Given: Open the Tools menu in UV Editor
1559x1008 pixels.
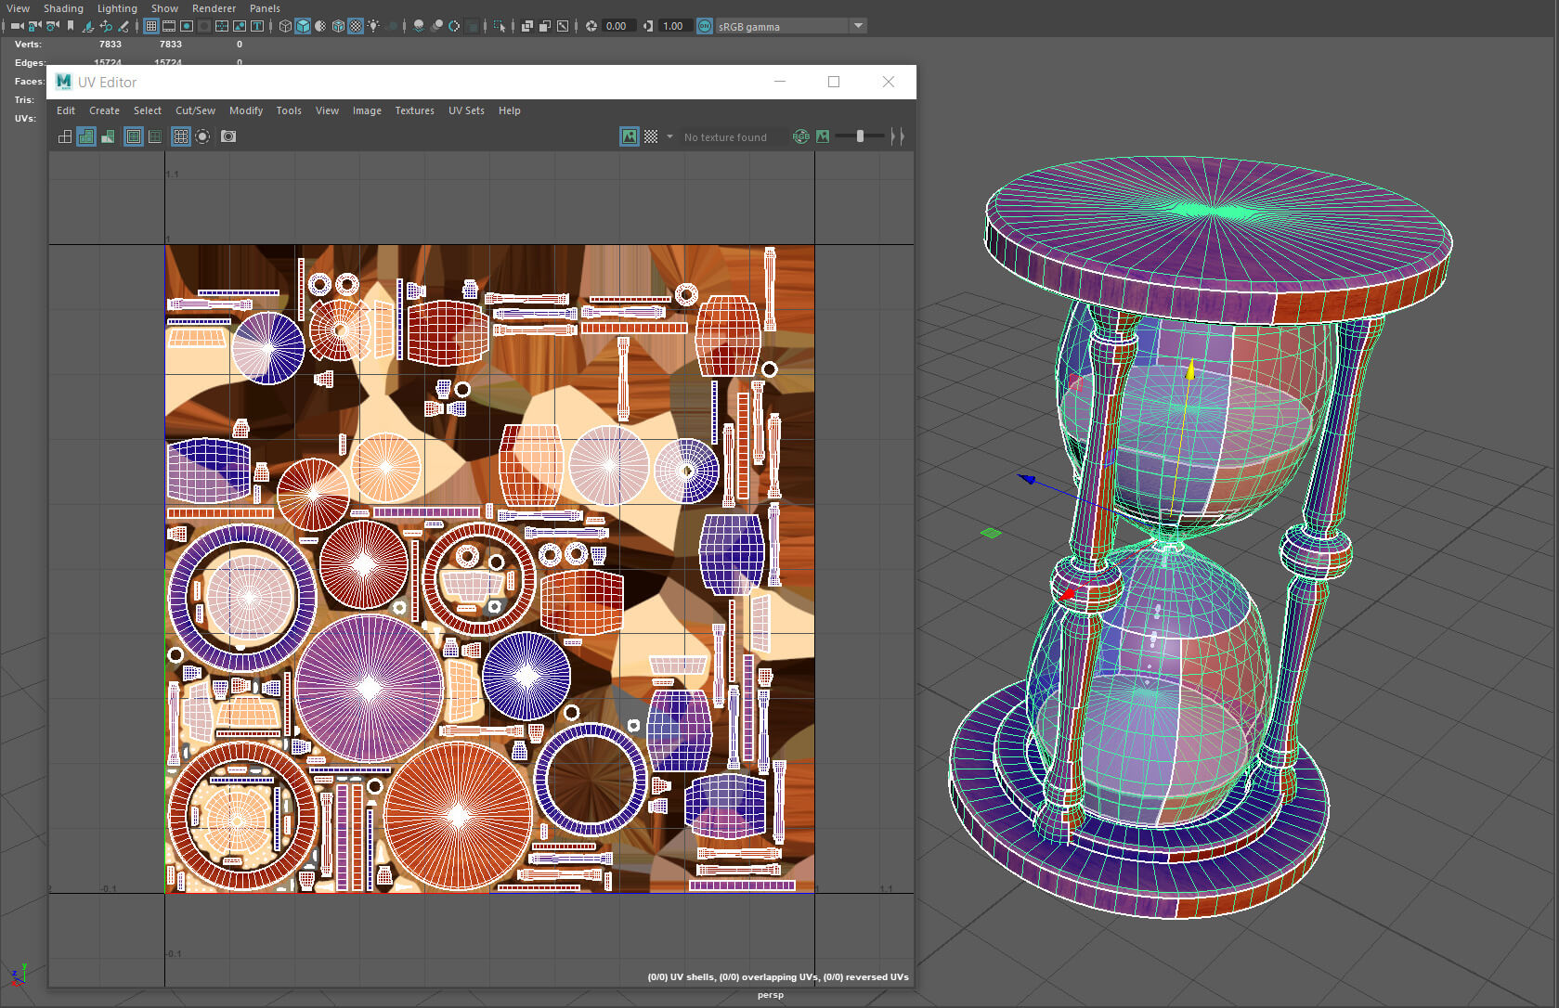Looking at the screenshot, I should [289, 110].
